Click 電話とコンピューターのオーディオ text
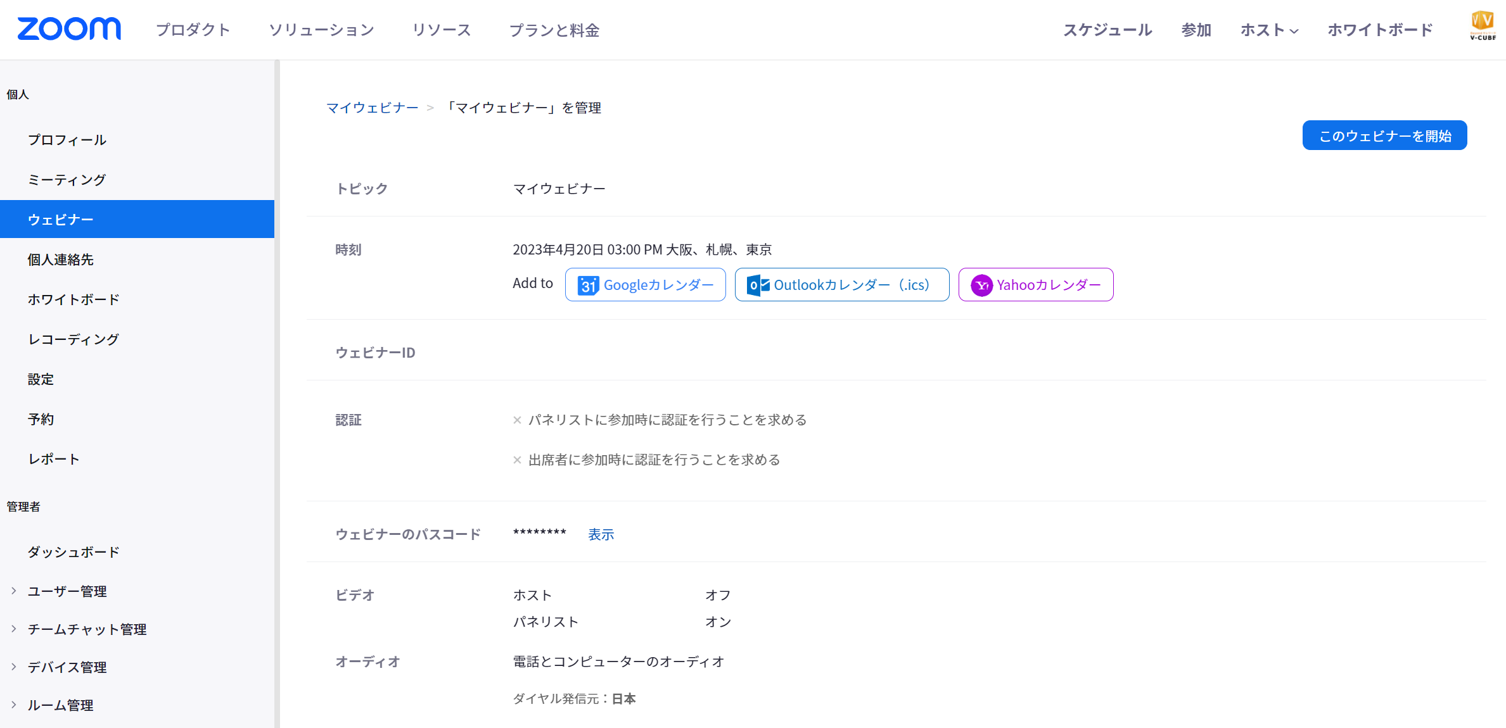Screen dimensions: 1506x728 click(x=618, y=662)
